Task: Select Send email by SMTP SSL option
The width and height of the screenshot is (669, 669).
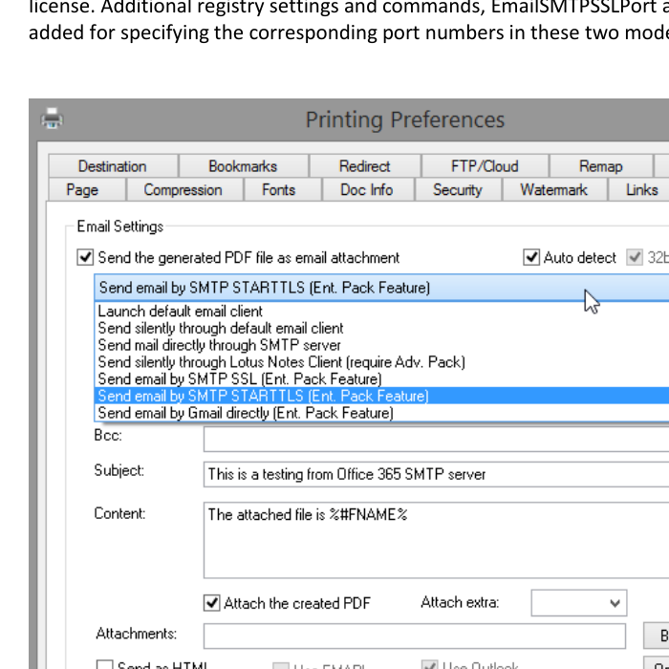Action: tap(381, 378)
